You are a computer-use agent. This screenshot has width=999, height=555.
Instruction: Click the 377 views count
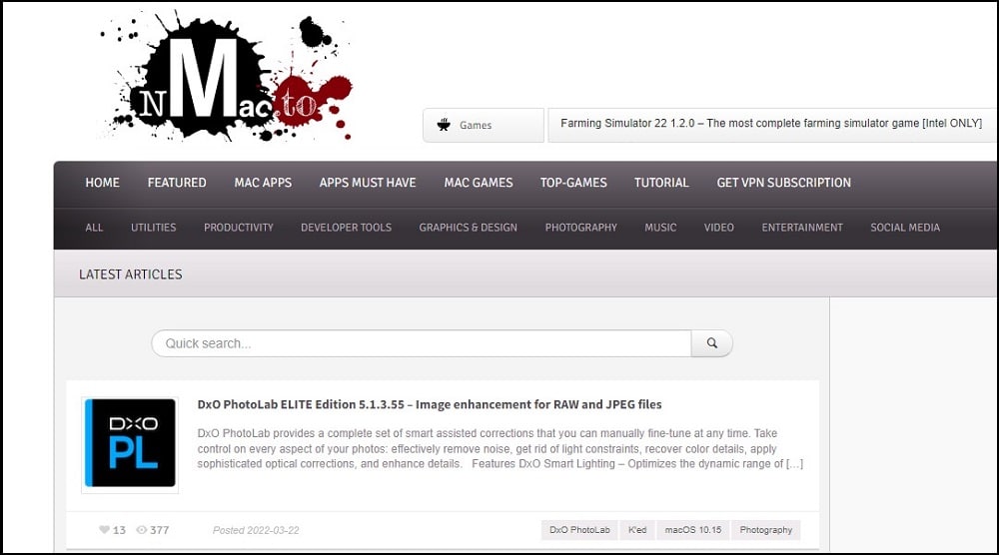tap(159, 530)
